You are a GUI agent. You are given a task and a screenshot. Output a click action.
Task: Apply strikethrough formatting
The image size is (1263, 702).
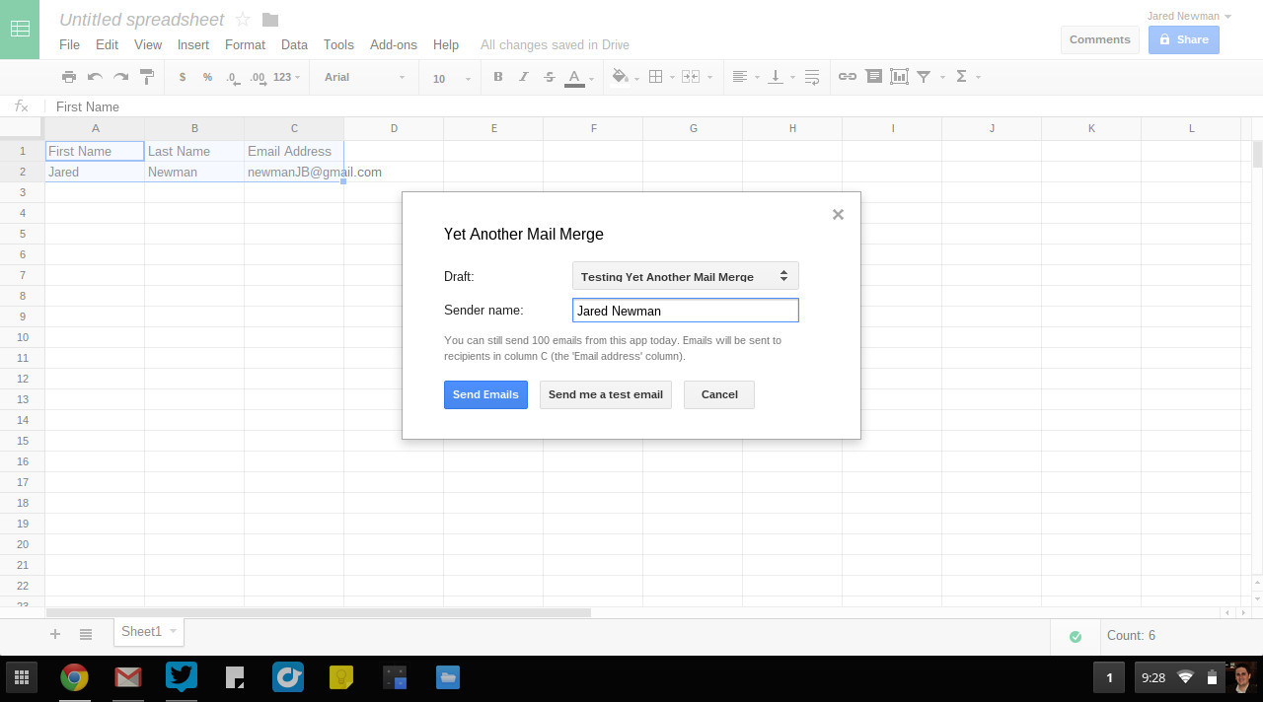(550, 77)
